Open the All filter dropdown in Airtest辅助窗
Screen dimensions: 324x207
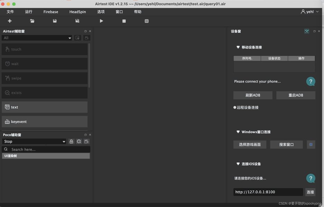pos(37,38)
